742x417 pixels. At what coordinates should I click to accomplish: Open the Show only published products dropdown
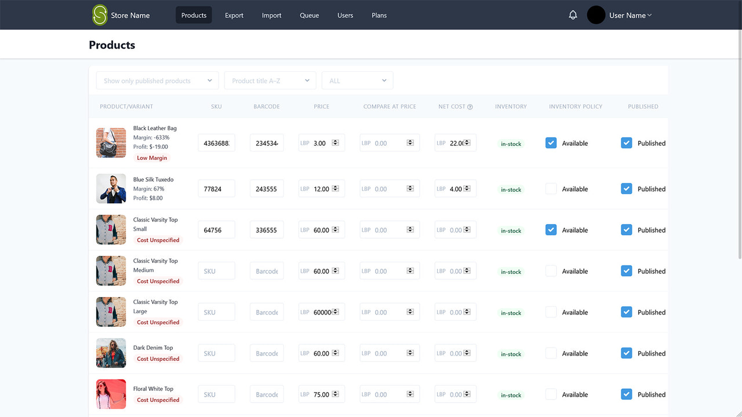[157, 81]
